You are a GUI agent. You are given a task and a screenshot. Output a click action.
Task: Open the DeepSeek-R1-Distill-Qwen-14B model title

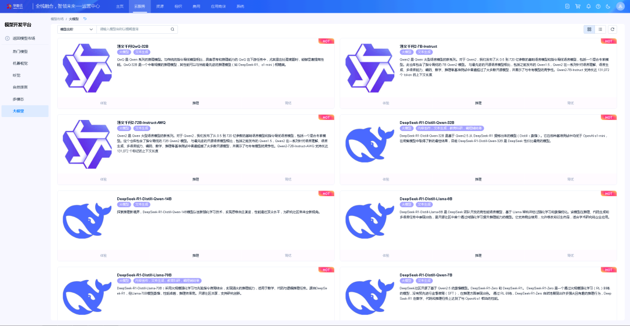pos(144,199)
